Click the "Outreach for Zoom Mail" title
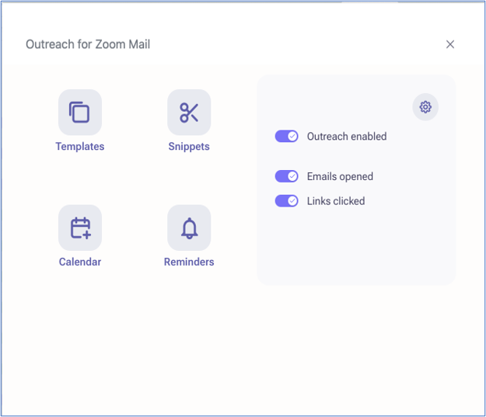 (x=88, y=44)
